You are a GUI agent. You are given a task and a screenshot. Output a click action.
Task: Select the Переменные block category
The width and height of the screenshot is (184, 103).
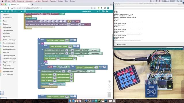[x=8, y=30]
